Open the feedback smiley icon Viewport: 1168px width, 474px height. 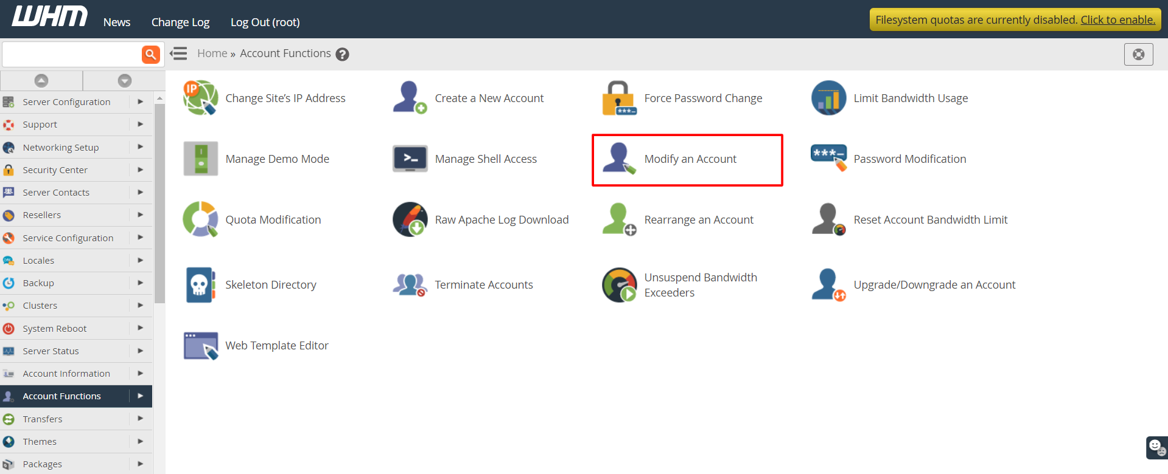pos(1156,448)
